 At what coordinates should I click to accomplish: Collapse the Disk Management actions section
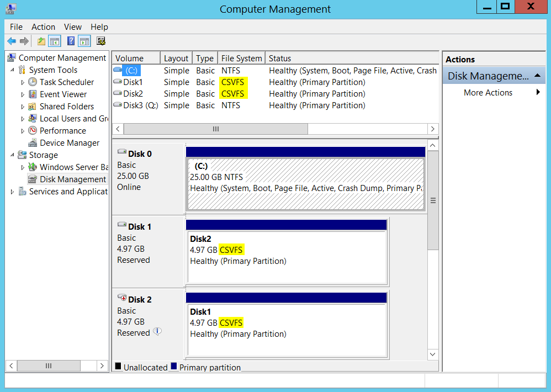click(537, 76)
